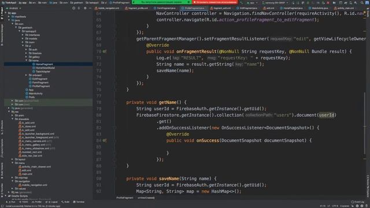
Task: Click the locate-file target icon in Project panel
Action: click(73, 8)
